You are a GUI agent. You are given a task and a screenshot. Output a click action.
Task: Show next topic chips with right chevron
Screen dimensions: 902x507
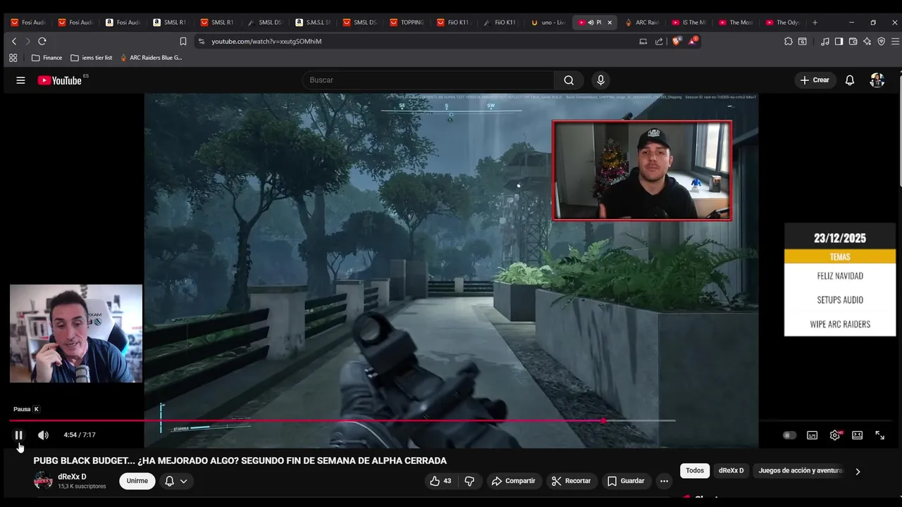(x=858, y=471)
